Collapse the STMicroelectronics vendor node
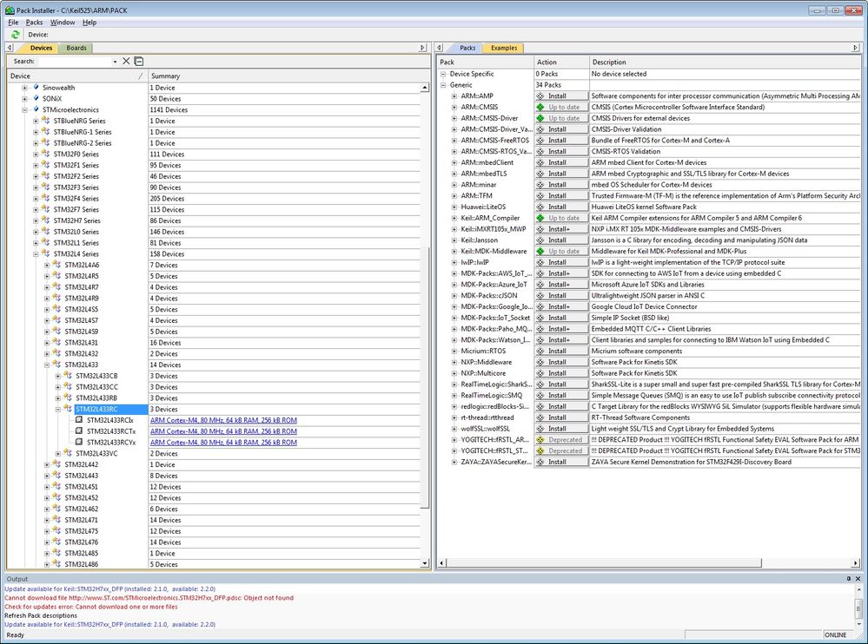The height and width of the screenshot is (644, 868). [x=25, y=109]
